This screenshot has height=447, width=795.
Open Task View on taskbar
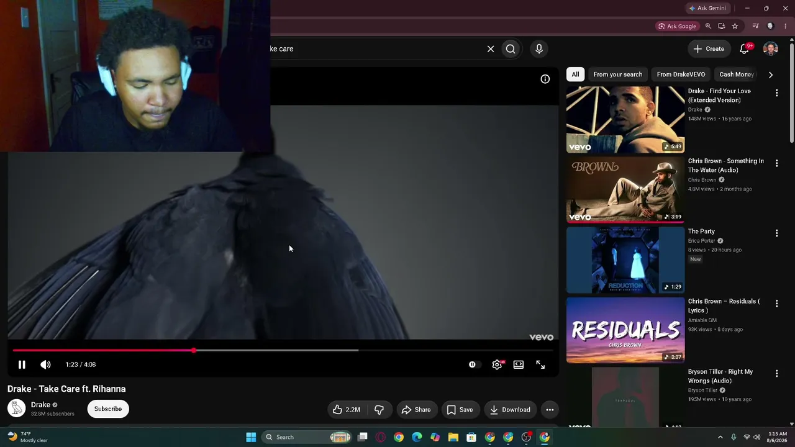click(x=363, y=437)
